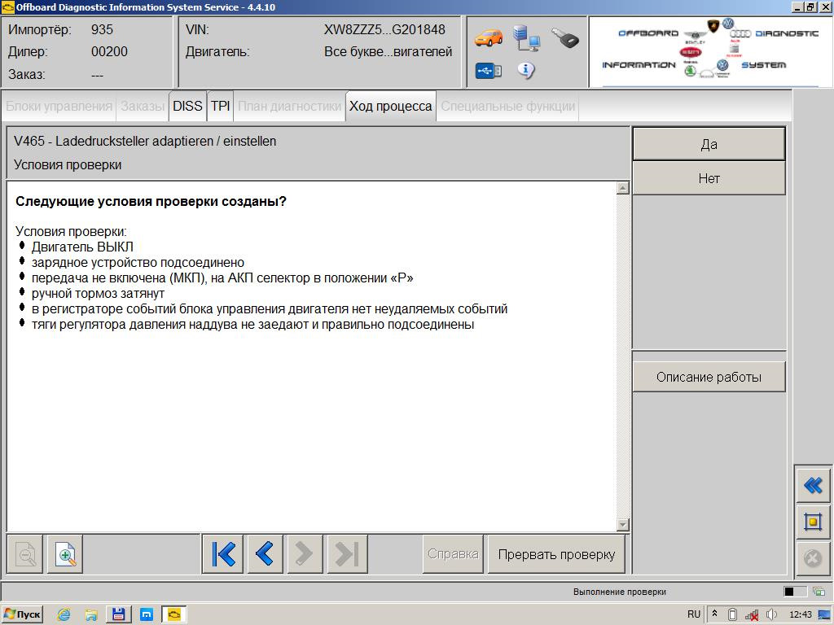Click the yellow square fullscreen icon

(x=813, y=522)
